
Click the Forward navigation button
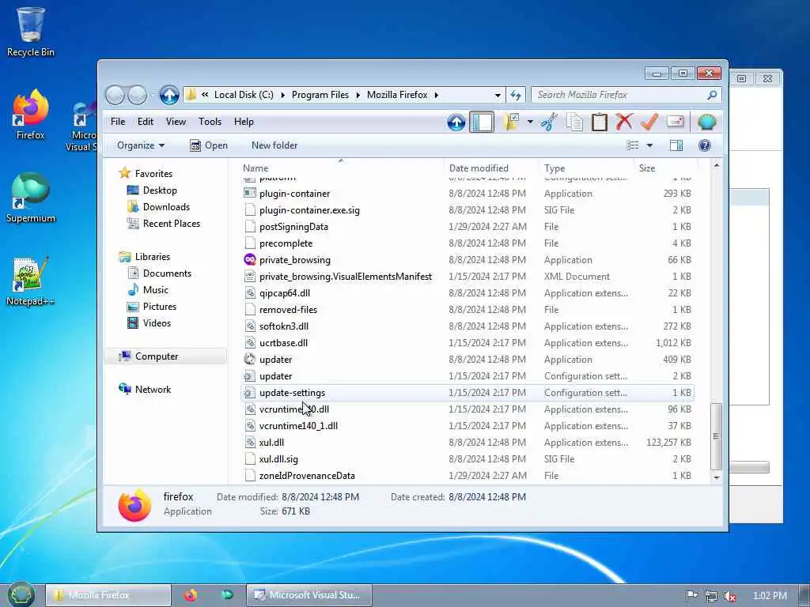[138, 95]
